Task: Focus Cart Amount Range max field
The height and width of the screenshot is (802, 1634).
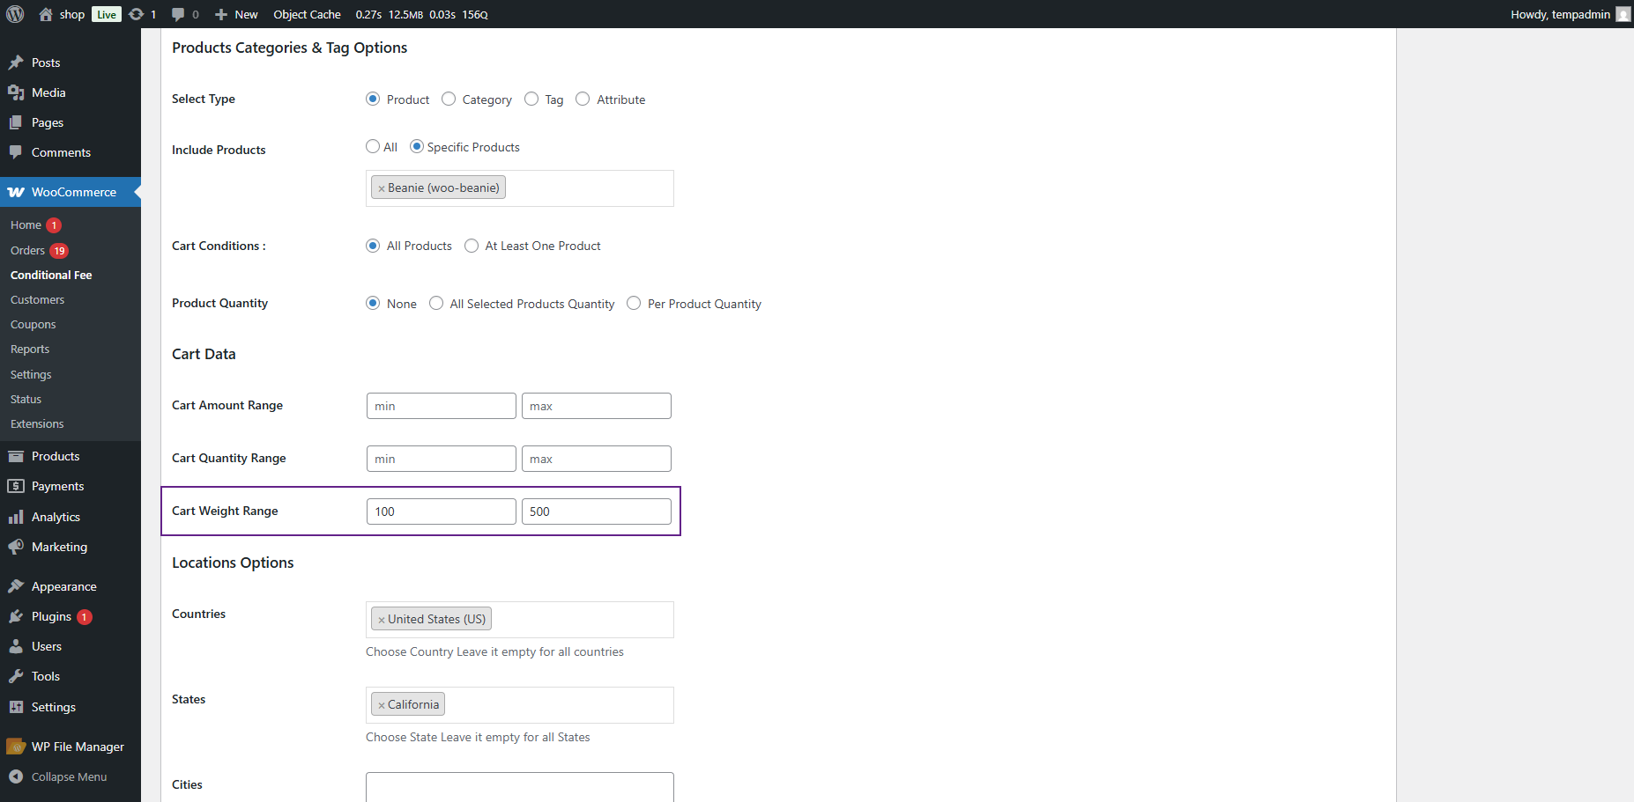Action: 597,406
